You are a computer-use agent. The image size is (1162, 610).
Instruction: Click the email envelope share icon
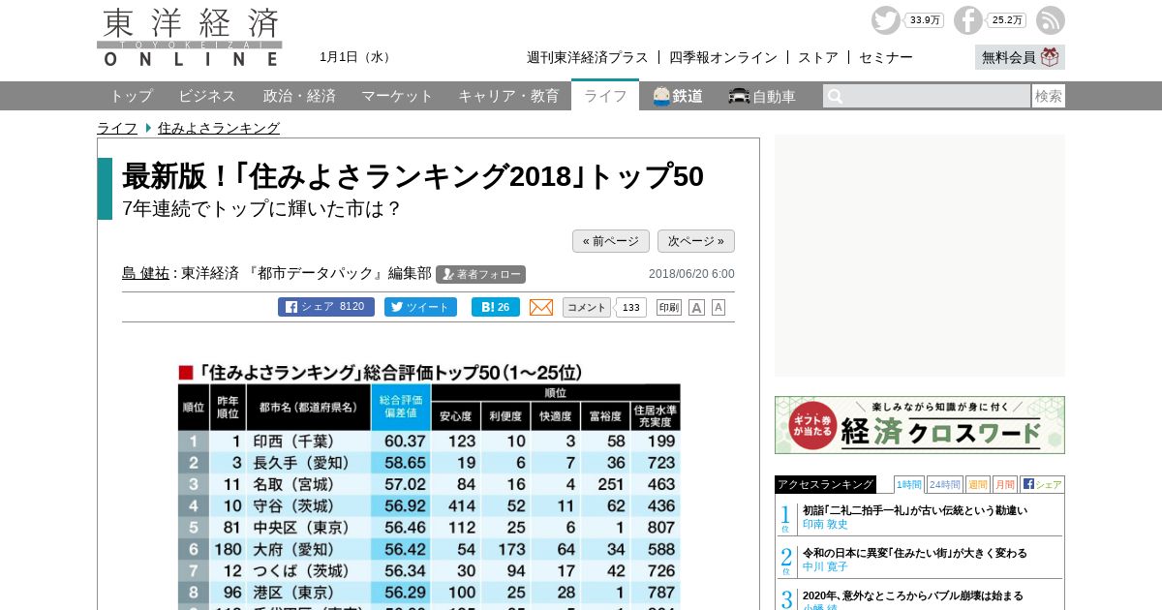(541, 307)
